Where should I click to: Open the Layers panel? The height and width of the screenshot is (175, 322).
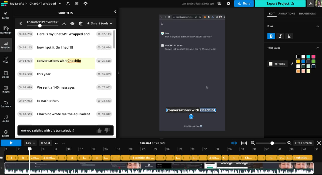[x=6, y=133]
